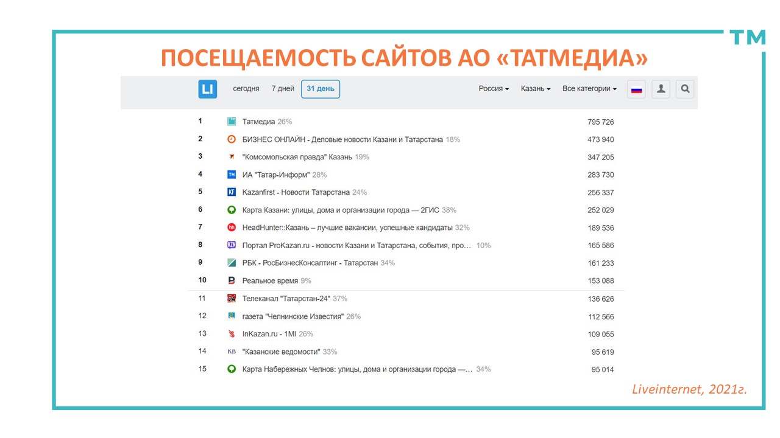Switch to the 7 дней period tab

[x=283, y=89]
